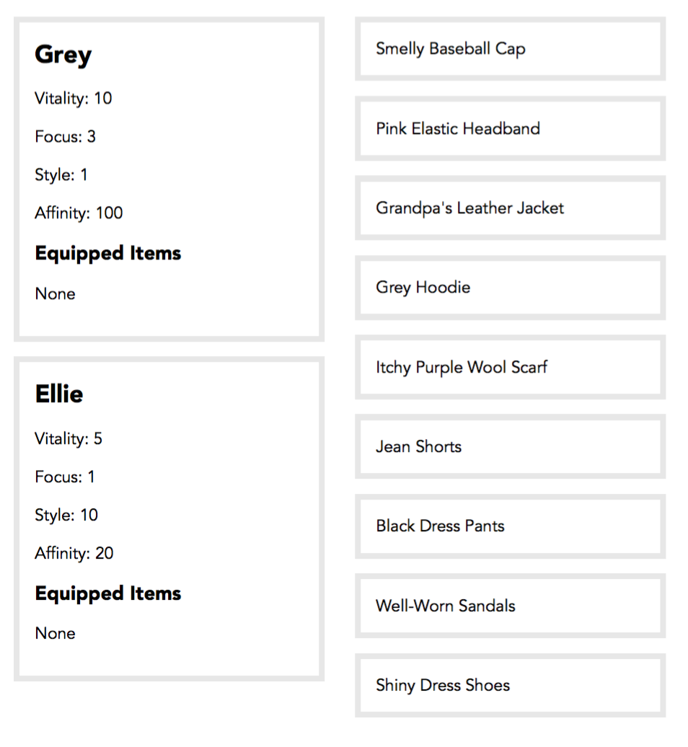
Task: Click Grey's Vitality: 10 stat
Action: [74, 99]
